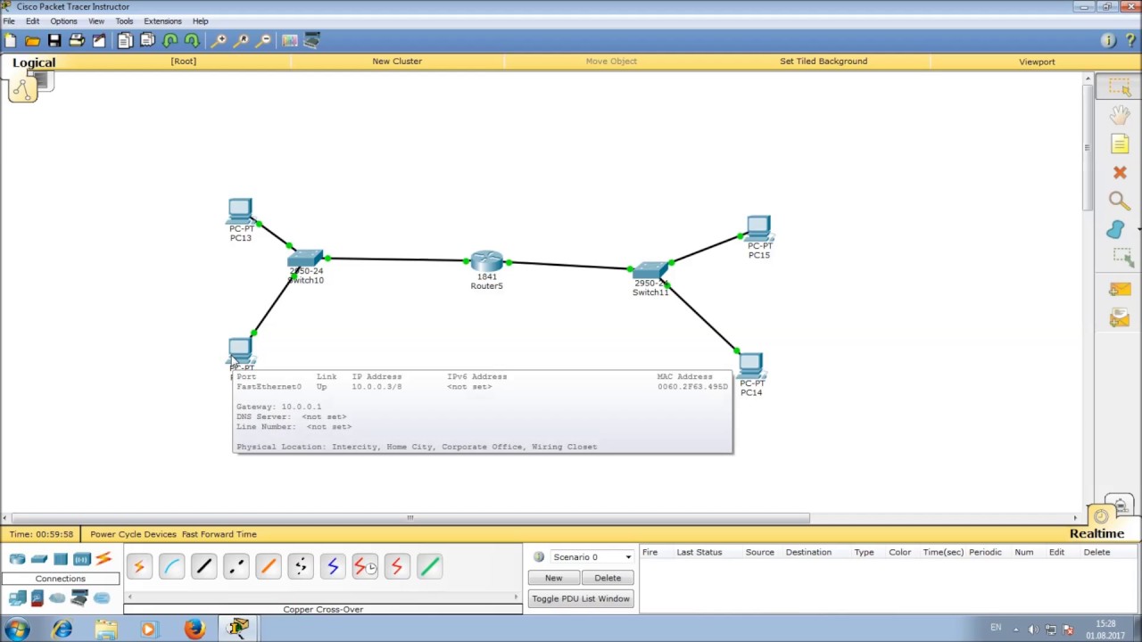Open the Extensions menu
Viewport: 1142px width, 642px height.
coord(162,21)
